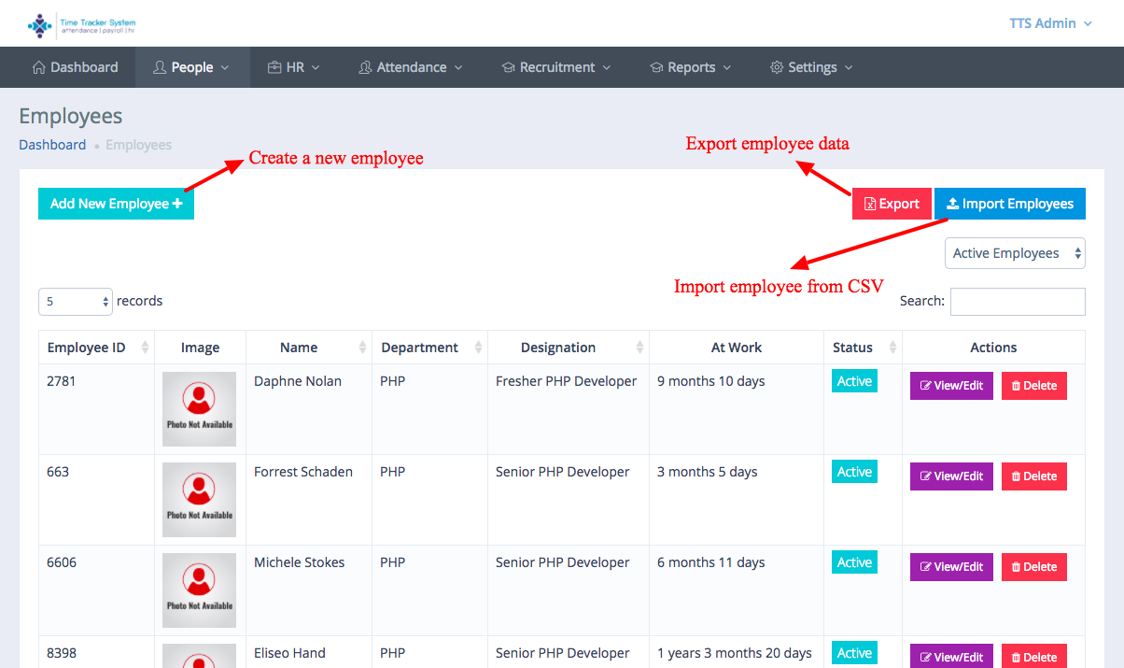Click the Export button

tap(891, 204)
